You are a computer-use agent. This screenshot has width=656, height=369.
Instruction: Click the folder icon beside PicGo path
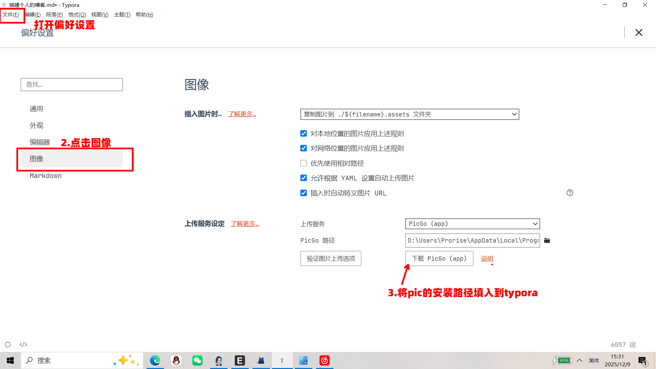(547, 241)
